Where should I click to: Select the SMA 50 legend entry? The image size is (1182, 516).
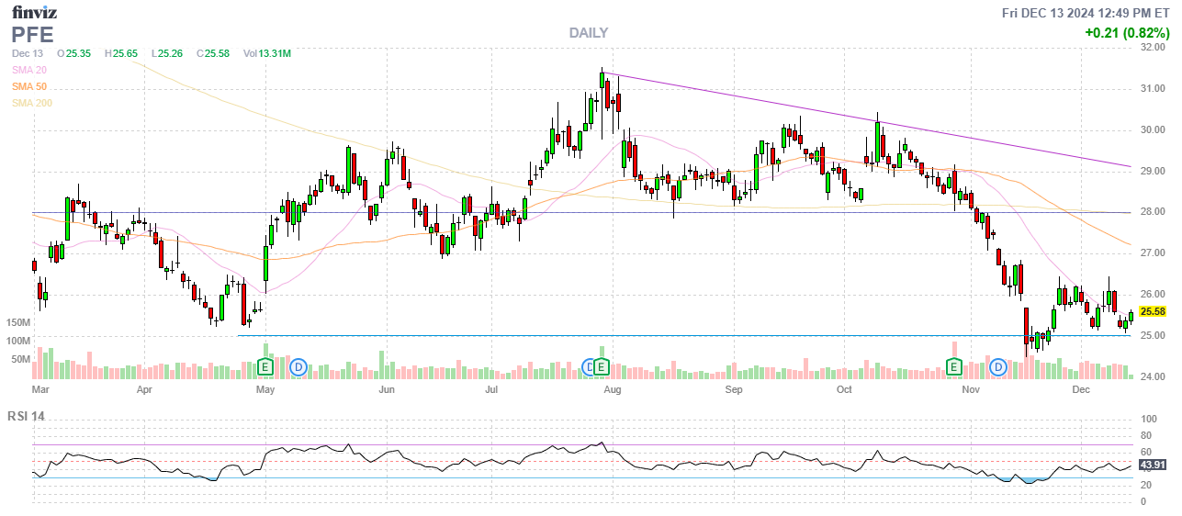(x=29, y=86)
